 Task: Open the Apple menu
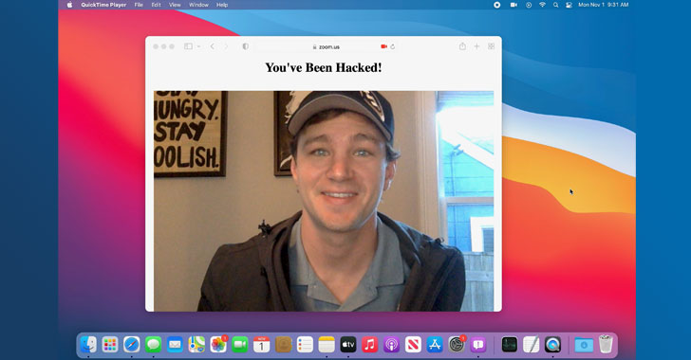[69, 5]
